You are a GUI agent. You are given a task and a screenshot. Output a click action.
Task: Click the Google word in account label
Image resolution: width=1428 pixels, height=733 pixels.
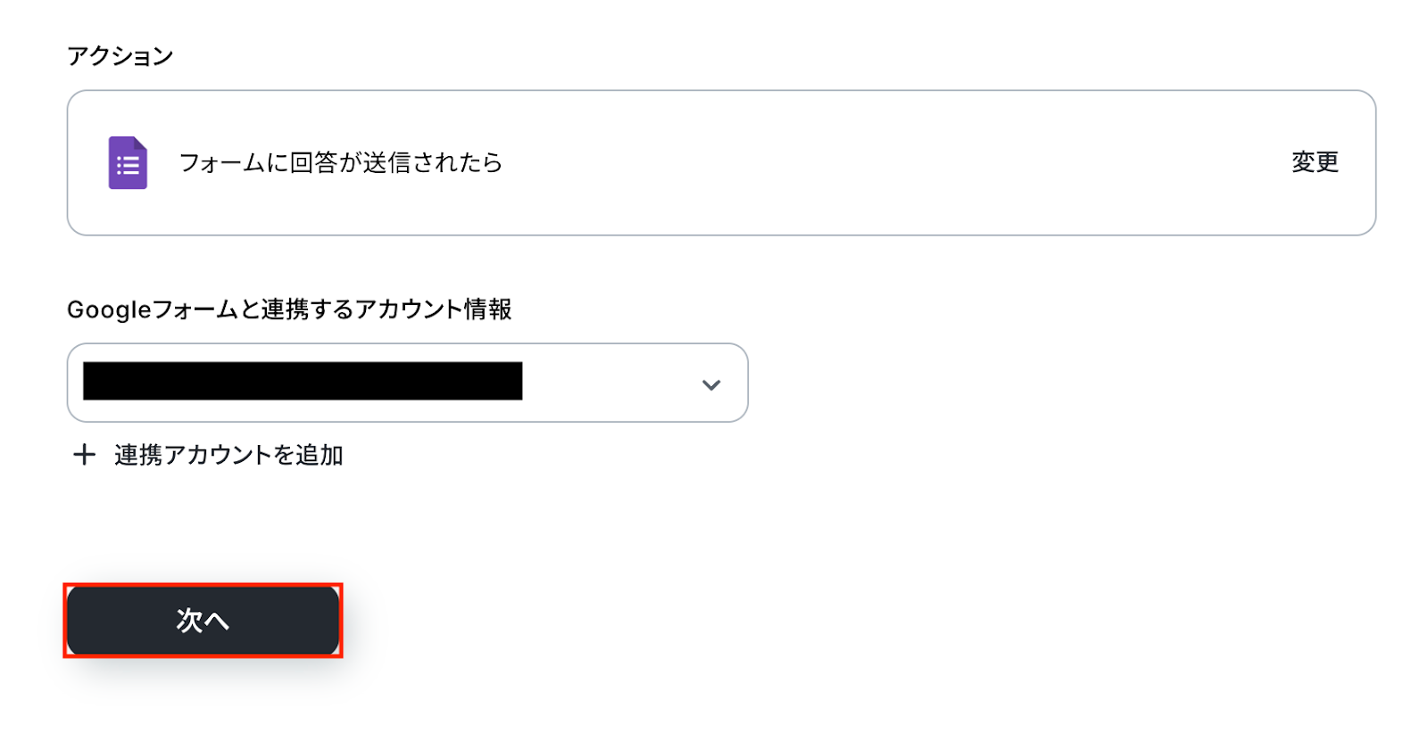click(108, 309)
